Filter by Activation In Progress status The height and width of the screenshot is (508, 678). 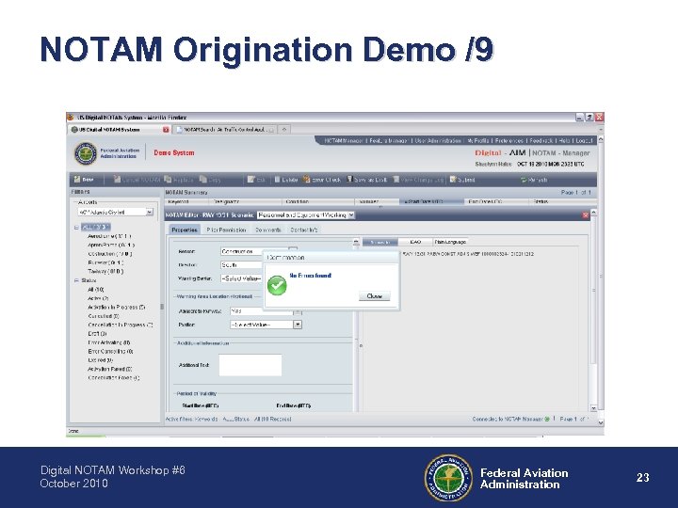[117, 307]
